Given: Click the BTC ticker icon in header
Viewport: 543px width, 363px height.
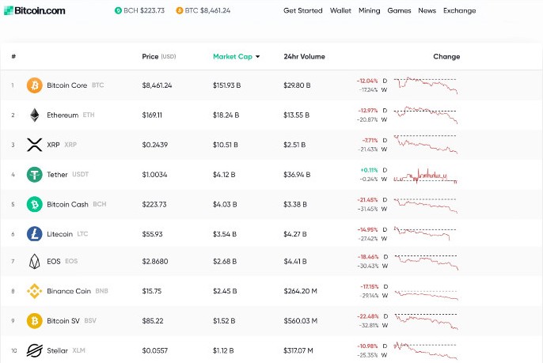Looking at the screenshot, I should coord(180,11).
